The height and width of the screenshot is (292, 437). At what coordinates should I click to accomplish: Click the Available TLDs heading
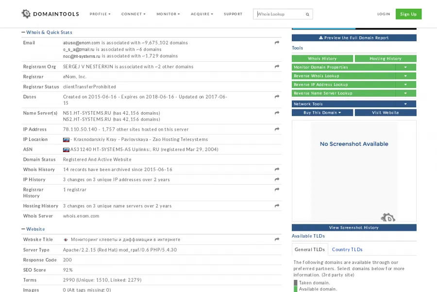308,236
